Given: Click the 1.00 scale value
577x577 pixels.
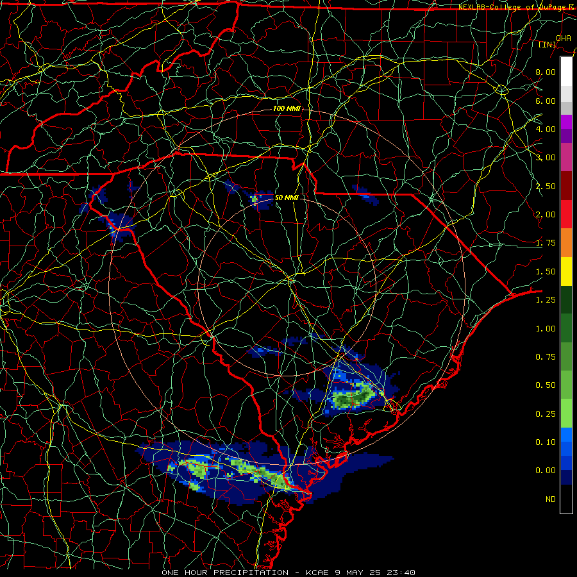Looking at the screenshot, I should (x=546, y=329).
